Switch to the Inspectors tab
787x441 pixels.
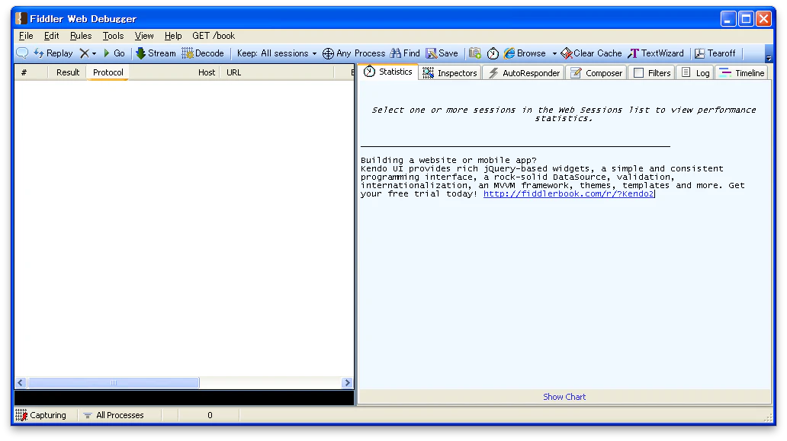(450, 72)
